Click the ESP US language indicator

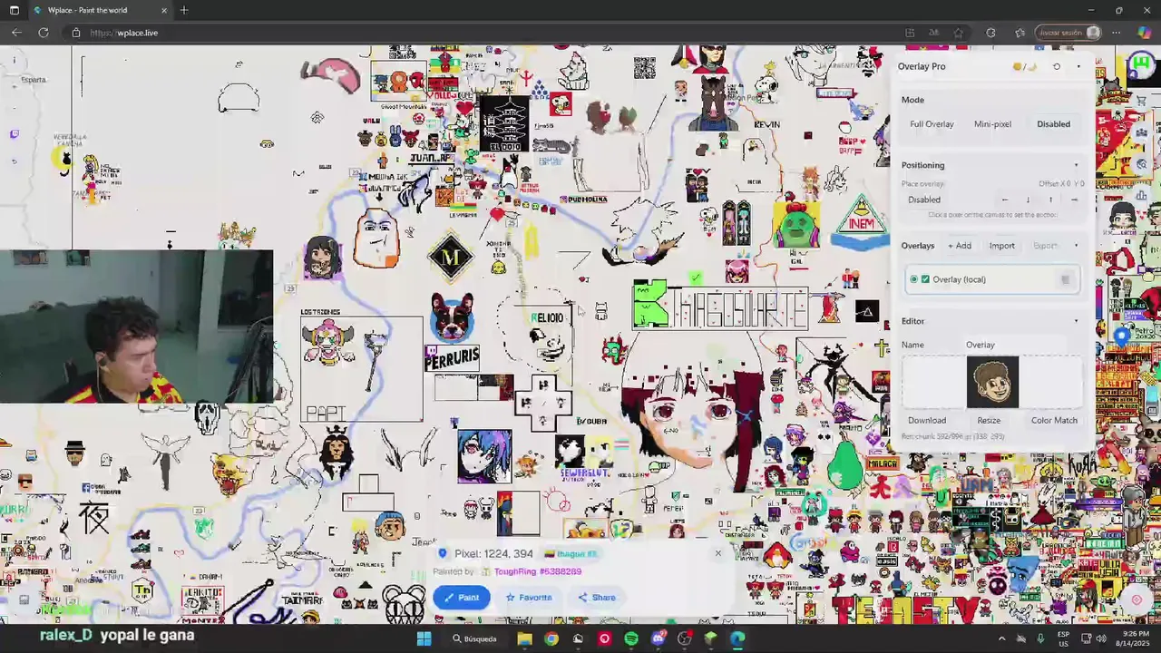[x=1063, y=638]
